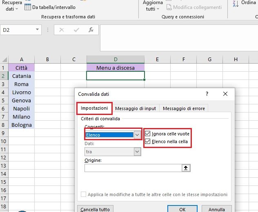The width and height of the screenshot is (258, 212).
Task: Select cell containing Catania
Action: coord(21,76)
